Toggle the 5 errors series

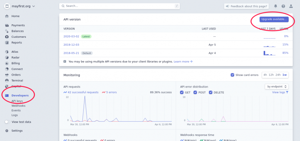click(109, 92)
